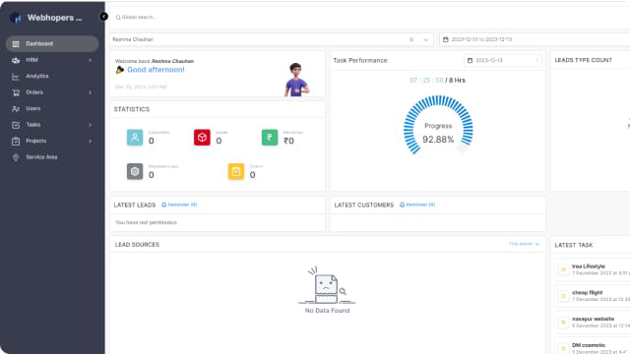The image size is (630, 354).
Task: Open the Service Area menu item
Action: [52, 157]
